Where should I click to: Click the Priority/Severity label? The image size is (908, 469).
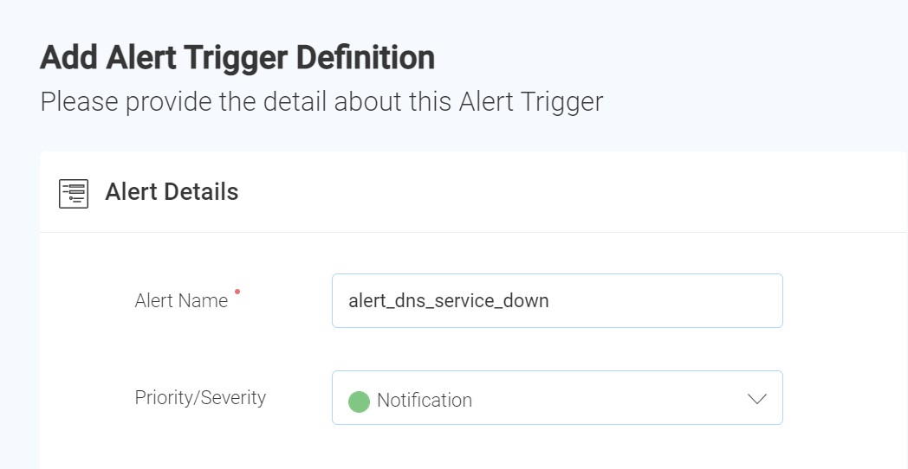200,398
